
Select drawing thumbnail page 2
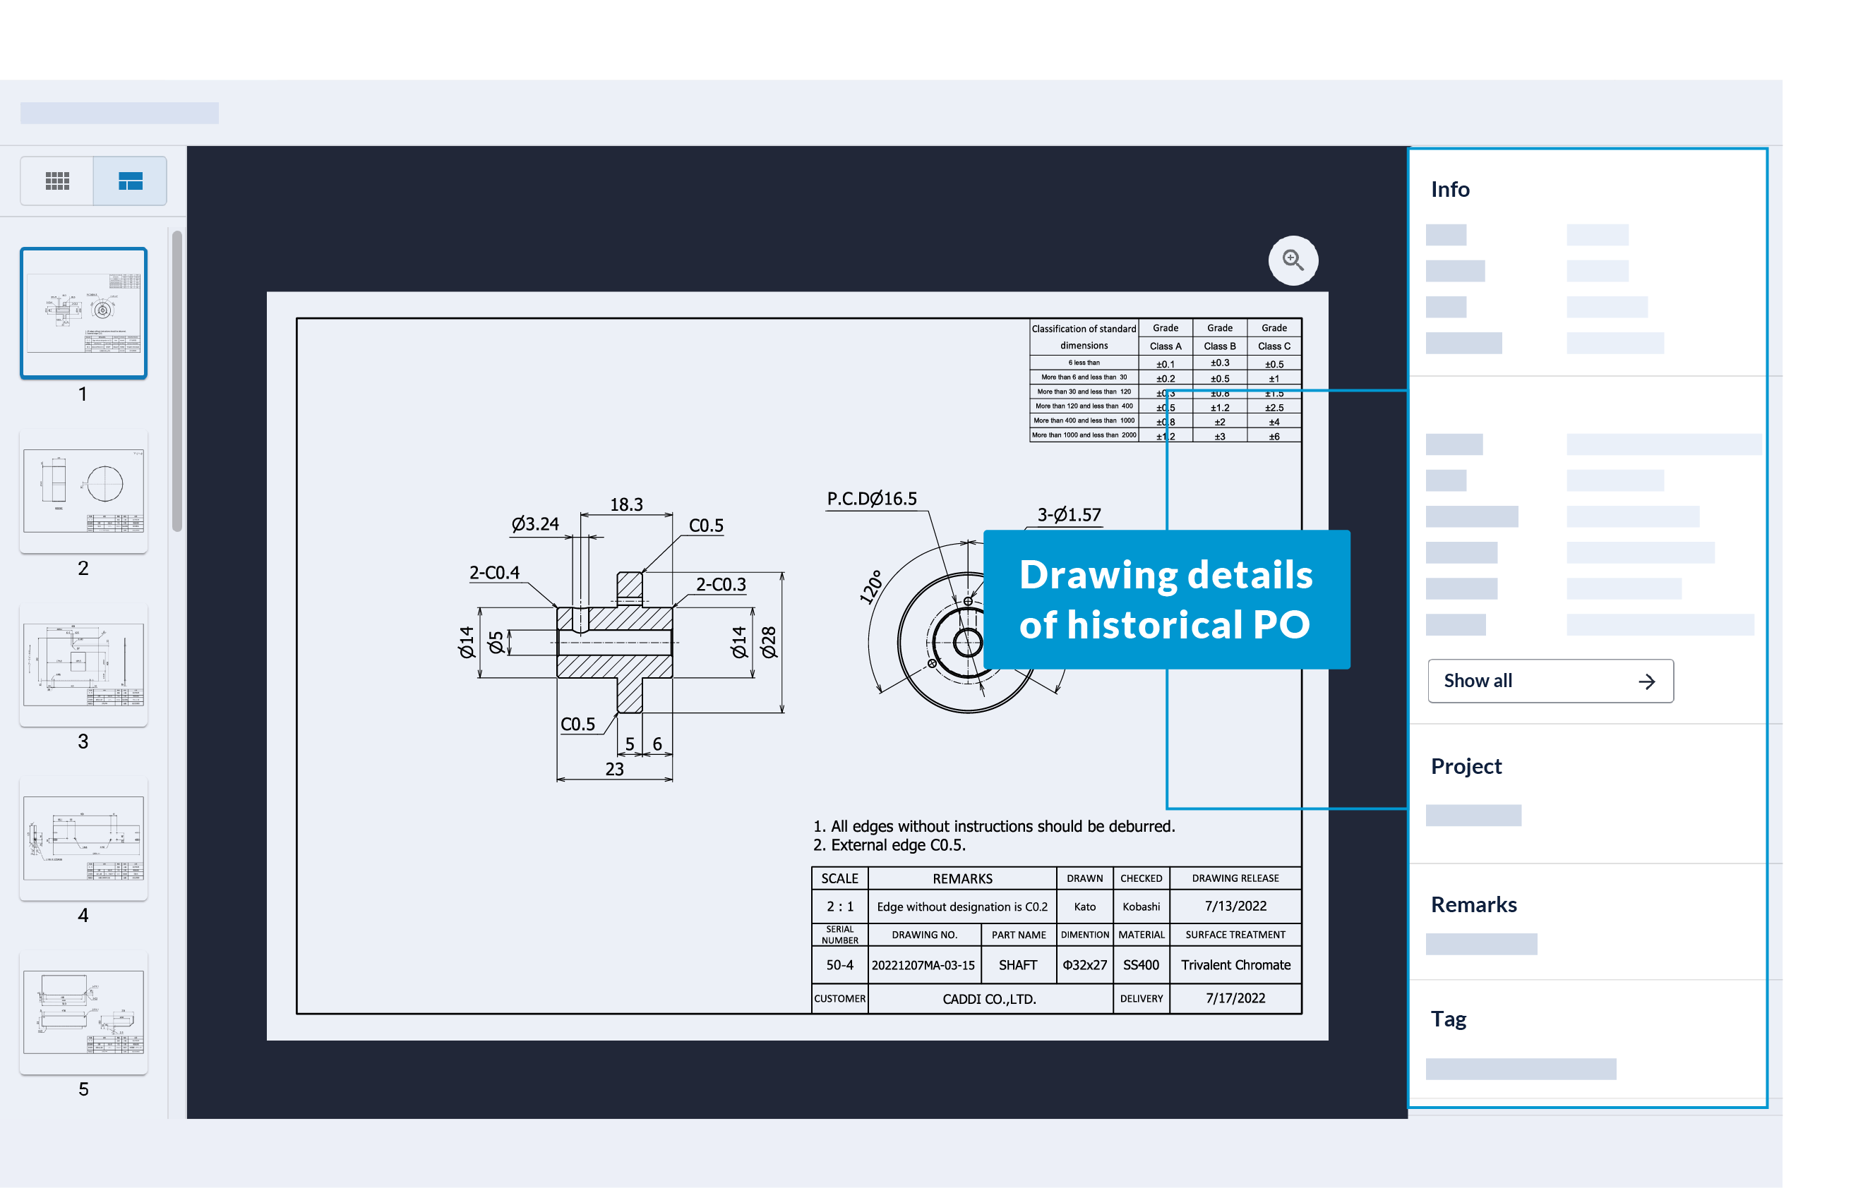tap(83, 491)
